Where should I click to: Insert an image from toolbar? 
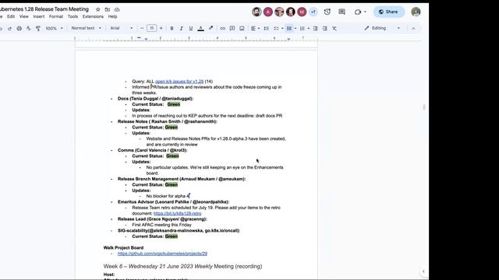tap(242, 28)
